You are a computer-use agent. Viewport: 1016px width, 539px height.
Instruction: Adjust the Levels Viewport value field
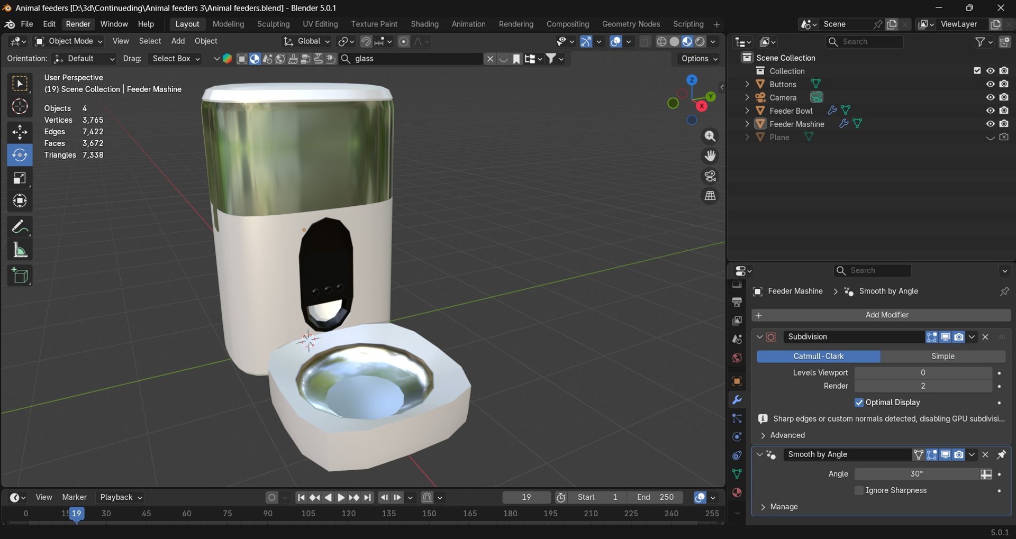pyautogui.click(x=923, y=373)
